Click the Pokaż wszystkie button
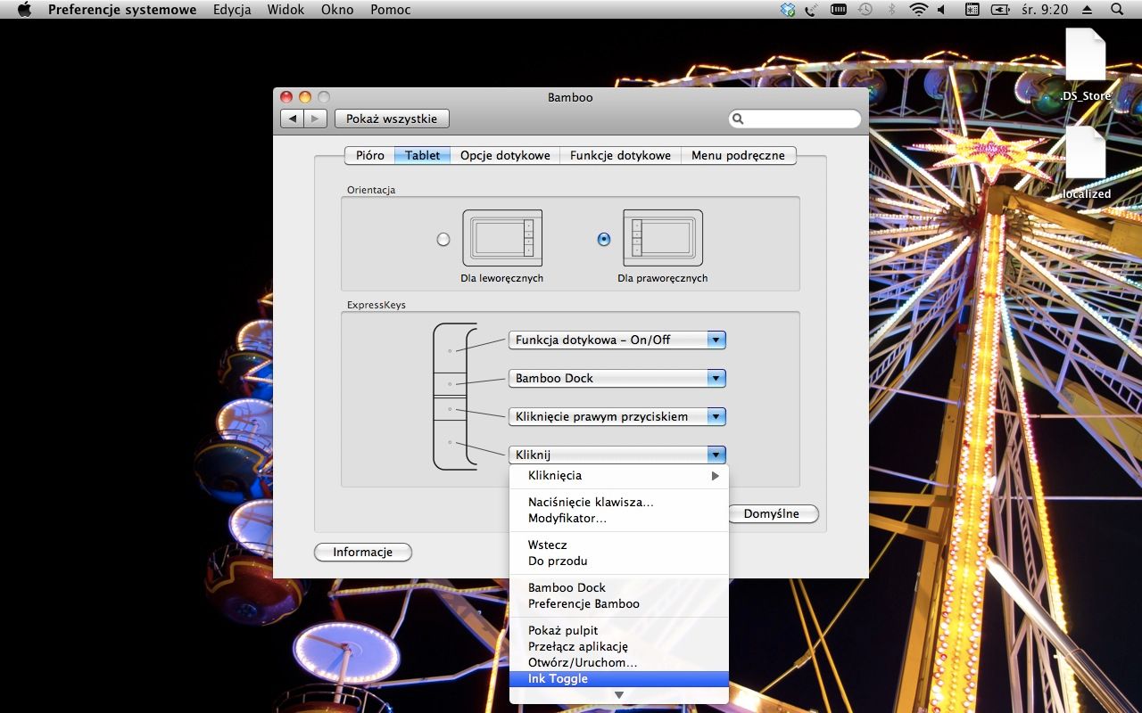This screenshot has width=1142, height=713. (392, 119)
